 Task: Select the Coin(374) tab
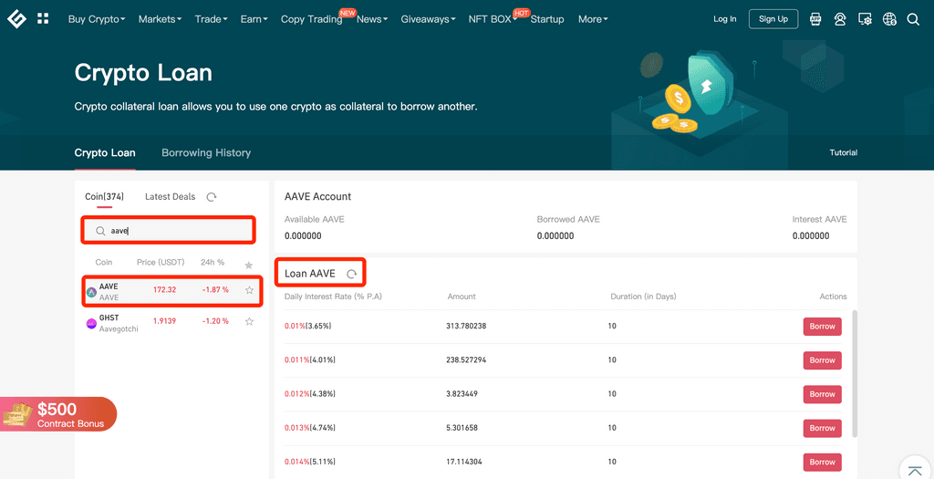point(104,196)
